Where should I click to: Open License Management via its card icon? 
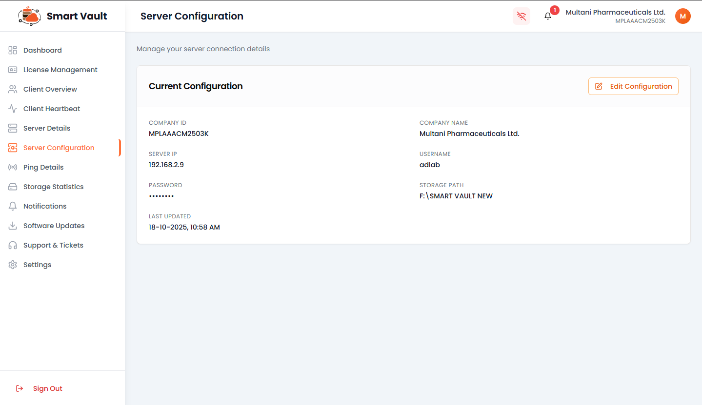coord(12,70)
